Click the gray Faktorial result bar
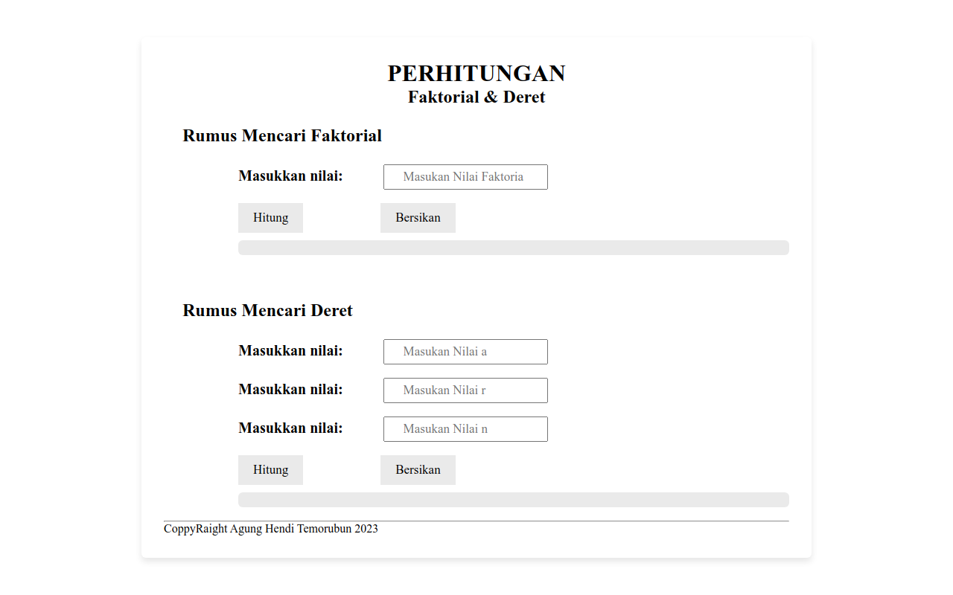953x595 pixels. [x=513, y=248]
